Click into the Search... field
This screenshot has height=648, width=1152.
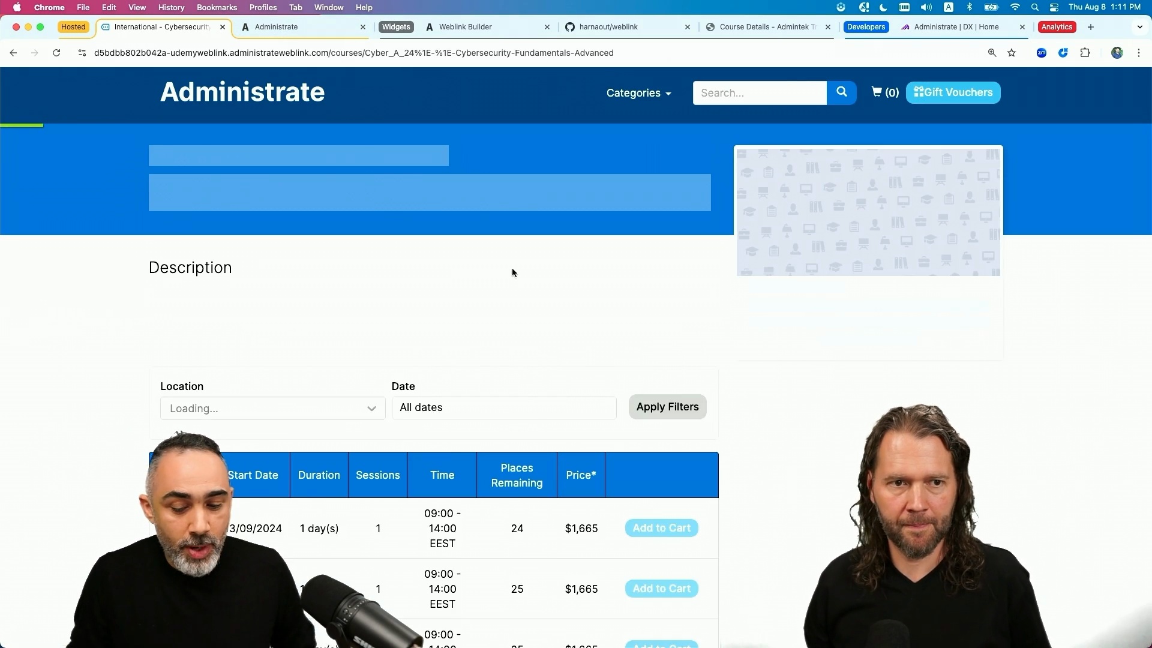[x=760, y=93]
